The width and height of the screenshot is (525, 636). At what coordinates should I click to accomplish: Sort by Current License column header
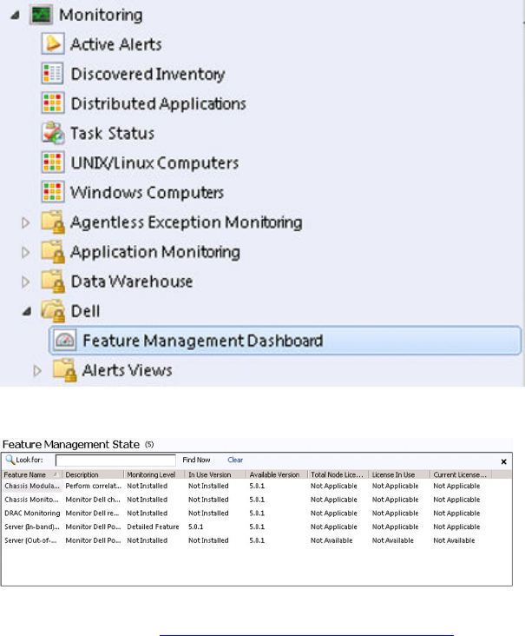tap(461, 474)
